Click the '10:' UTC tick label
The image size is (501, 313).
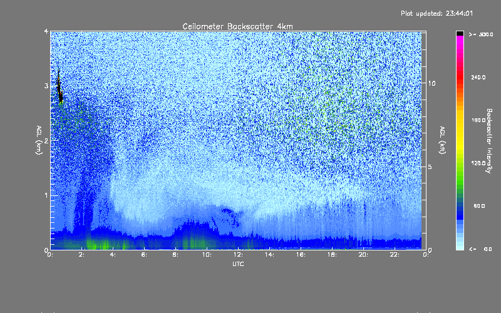(x=207, y=255)
